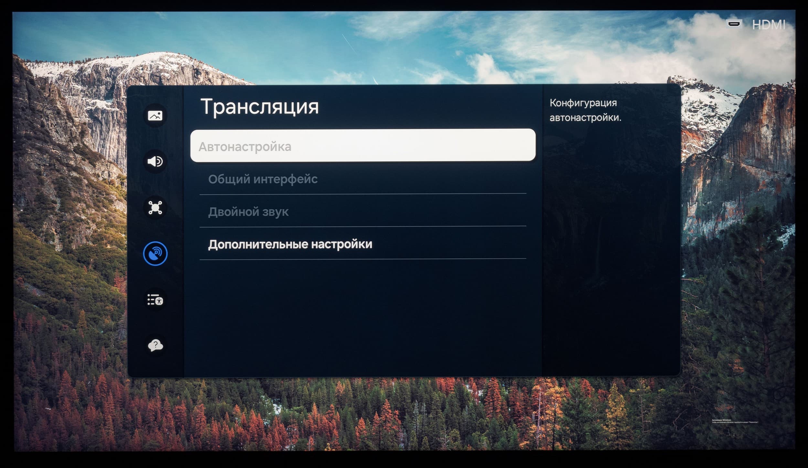Viewport: 808px width, 468px height.
Task: Click the Активация Windows watermark title
Action: (722, 420)
